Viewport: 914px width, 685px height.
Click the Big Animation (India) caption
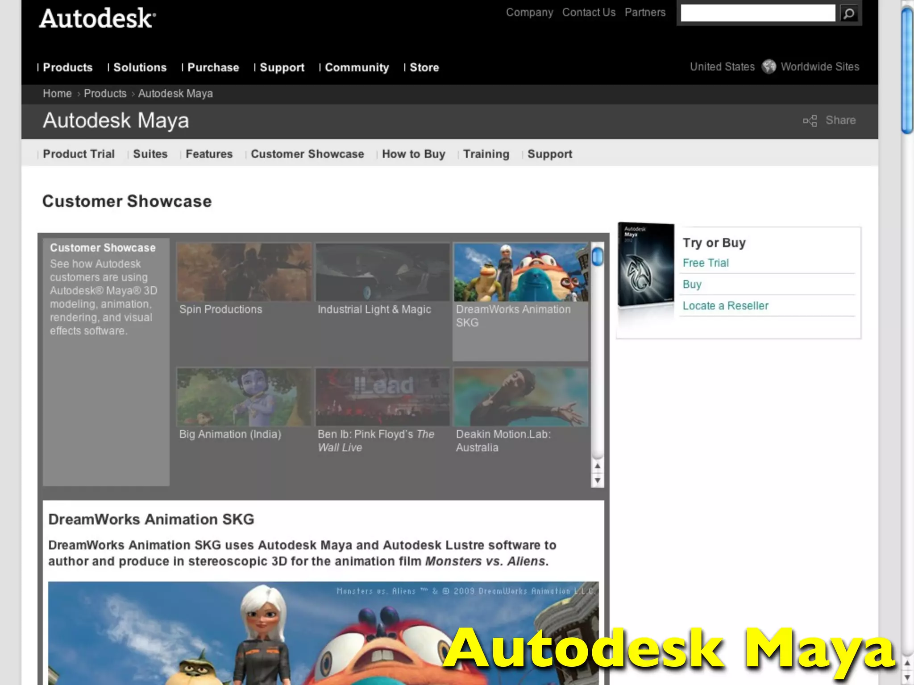(x=230, y=434)
